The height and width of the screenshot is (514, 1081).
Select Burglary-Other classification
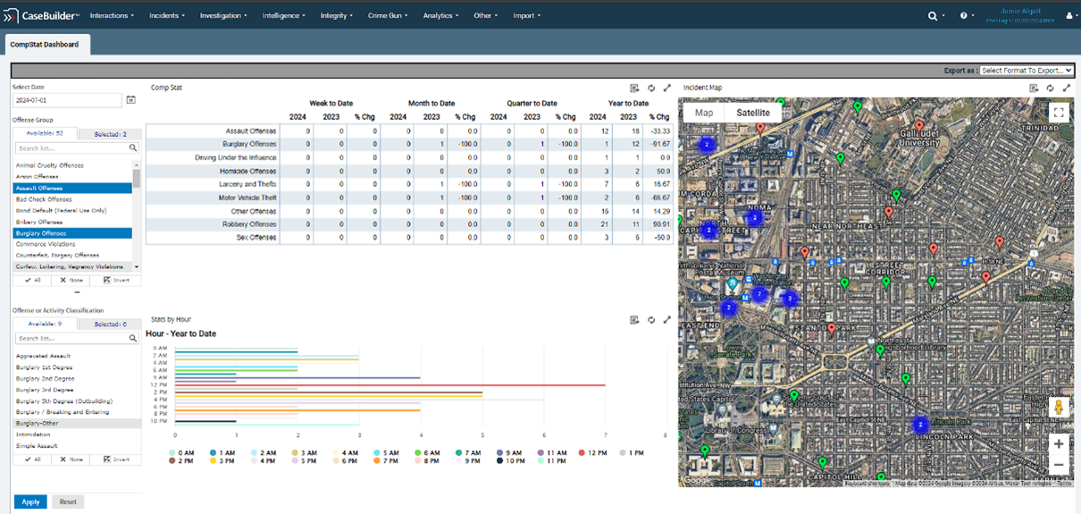click(x=77, y=423)
